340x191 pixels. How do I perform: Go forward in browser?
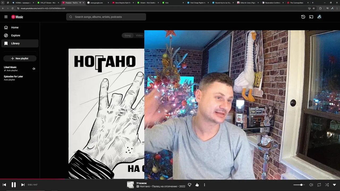pos(7,8)
